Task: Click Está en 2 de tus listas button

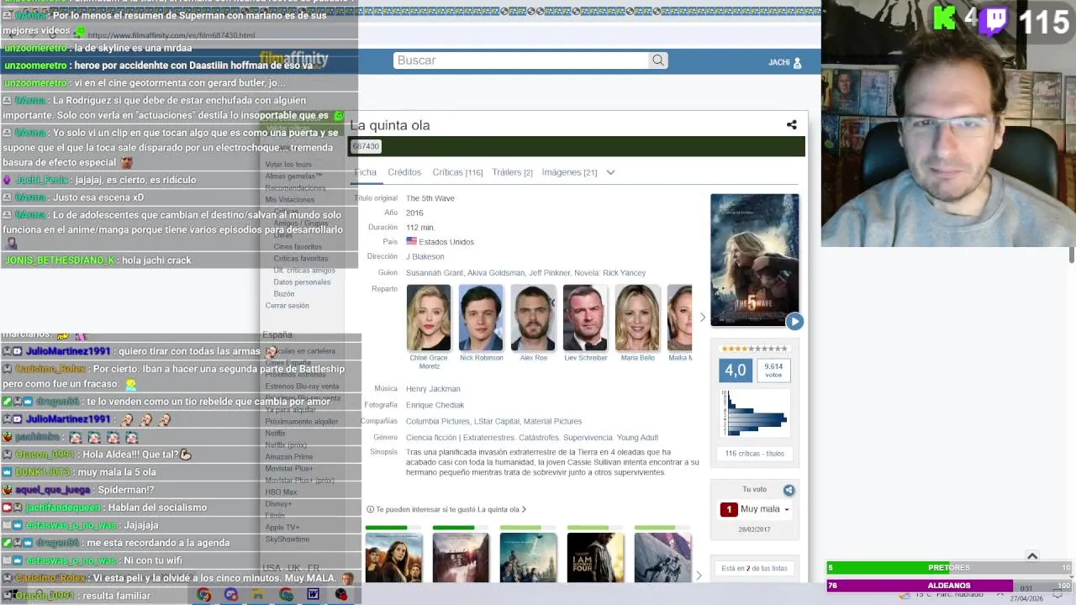Action: pos(754,569)
